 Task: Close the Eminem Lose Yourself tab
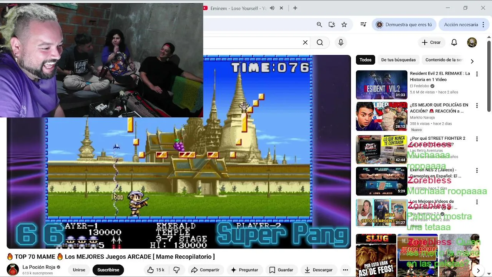click(x=281, y=8)
